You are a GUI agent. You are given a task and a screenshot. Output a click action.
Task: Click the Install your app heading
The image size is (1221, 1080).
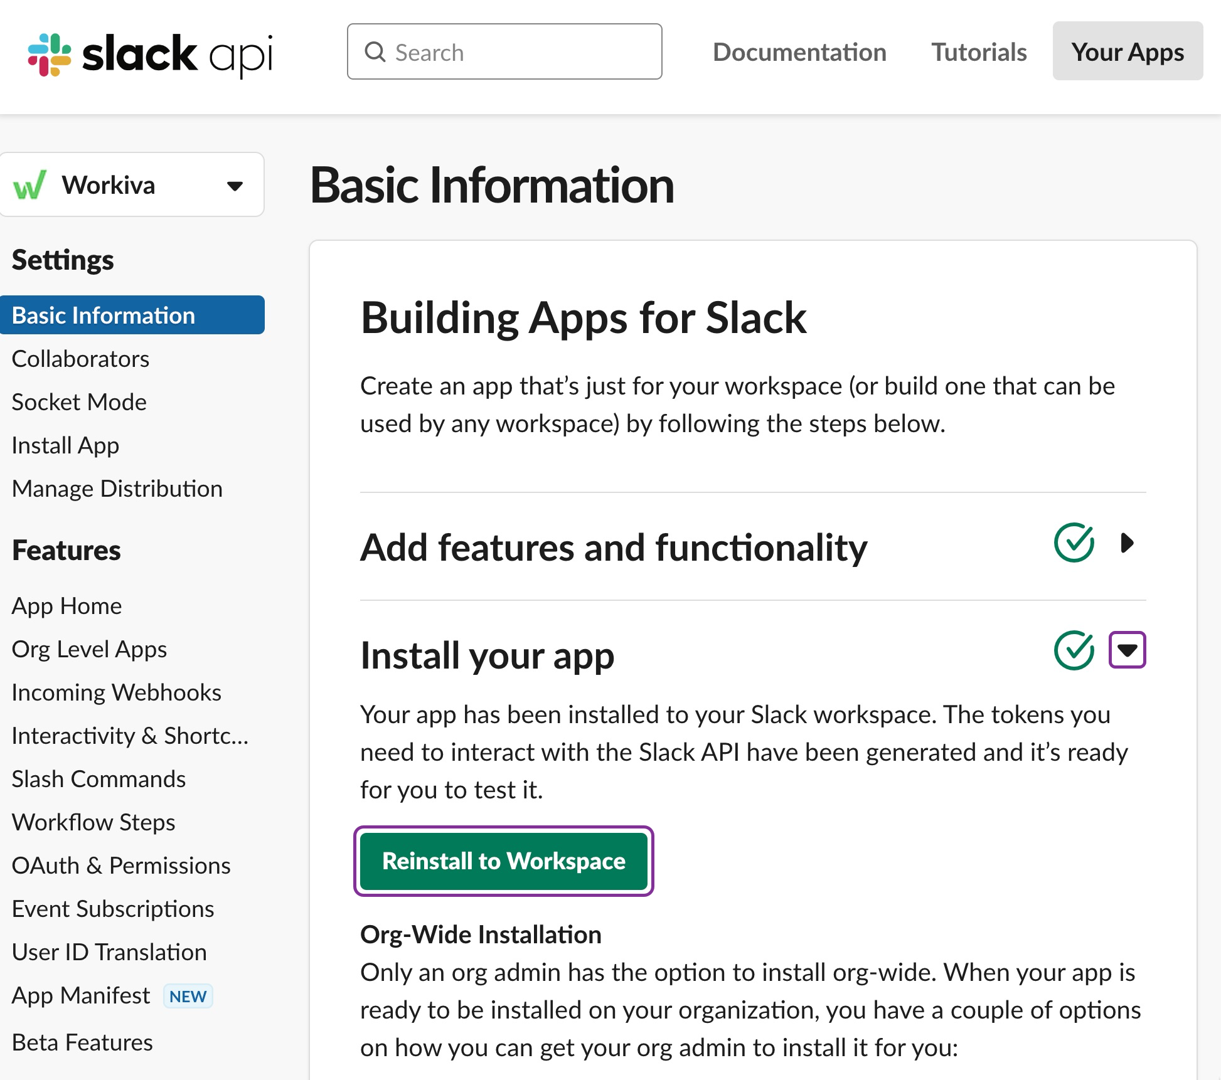(x=487, y=656)
